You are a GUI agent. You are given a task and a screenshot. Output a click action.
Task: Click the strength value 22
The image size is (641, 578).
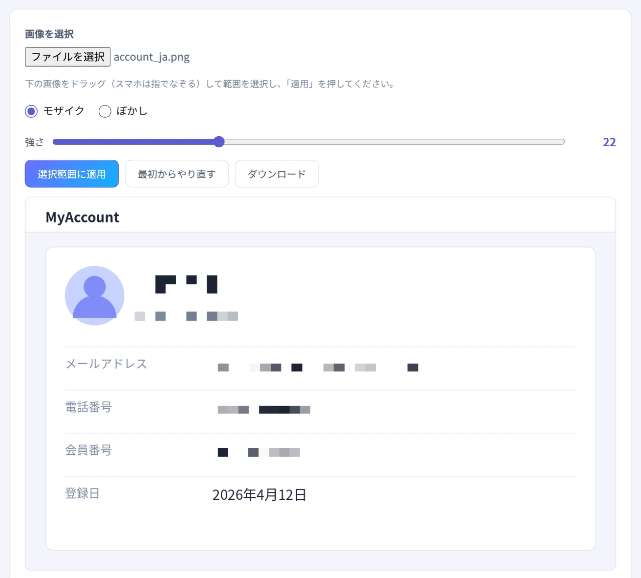[609, 142]
